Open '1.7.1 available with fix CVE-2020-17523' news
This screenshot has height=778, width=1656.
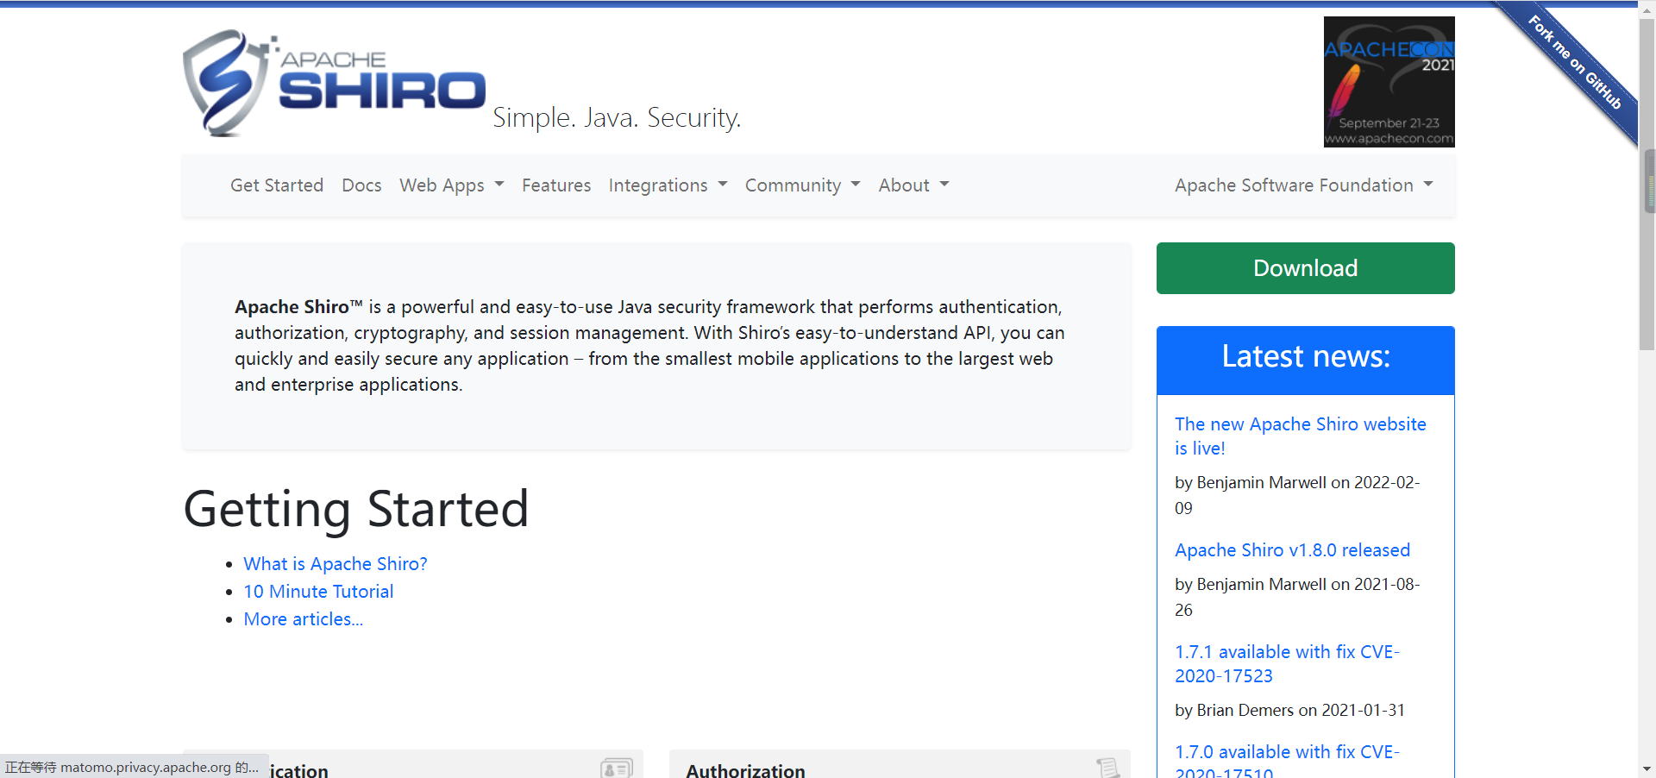click(1287, 664)
